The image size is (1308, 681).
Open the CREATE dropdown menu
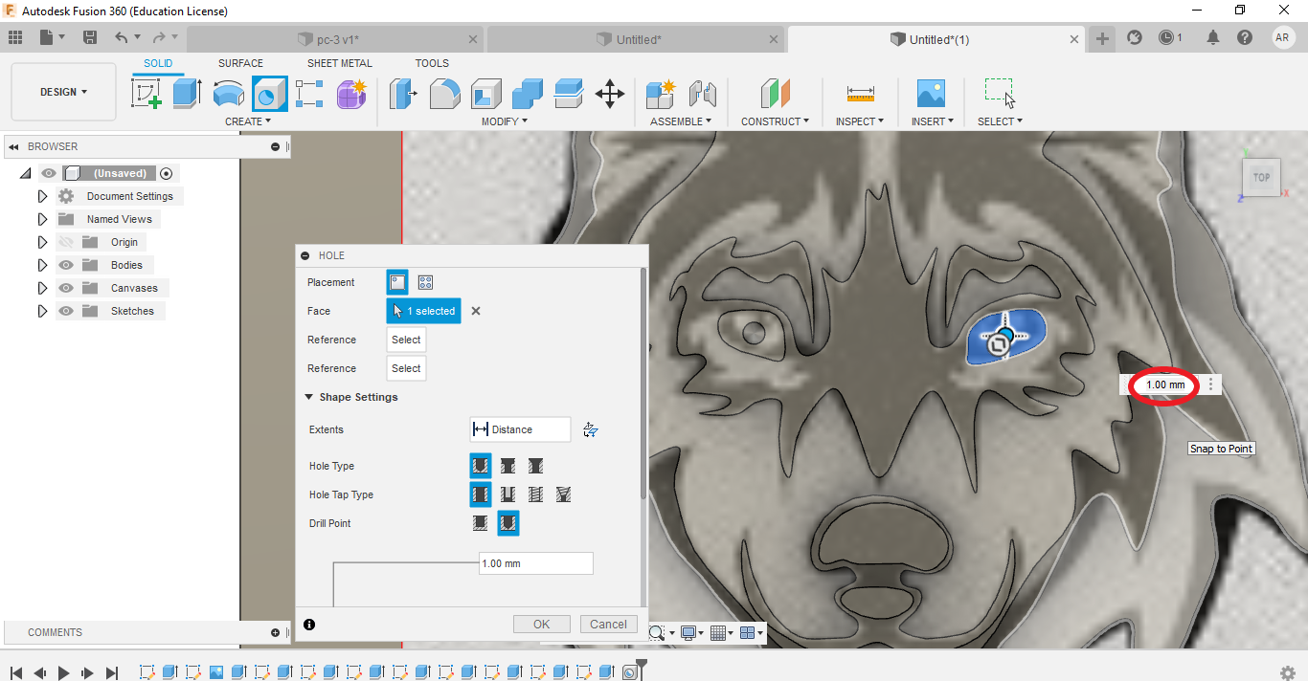248,121
